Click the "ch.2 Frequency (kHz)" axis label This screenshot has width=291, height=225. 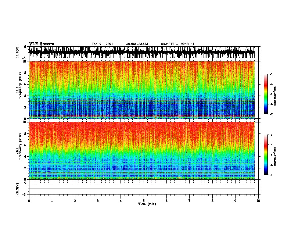[19, 146]
